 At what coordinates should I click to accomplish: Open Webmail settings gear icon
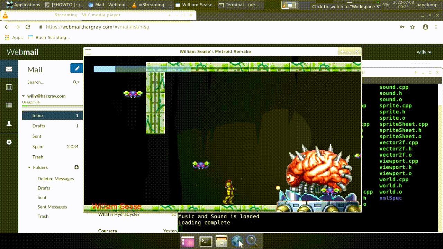tap(9, 142)
